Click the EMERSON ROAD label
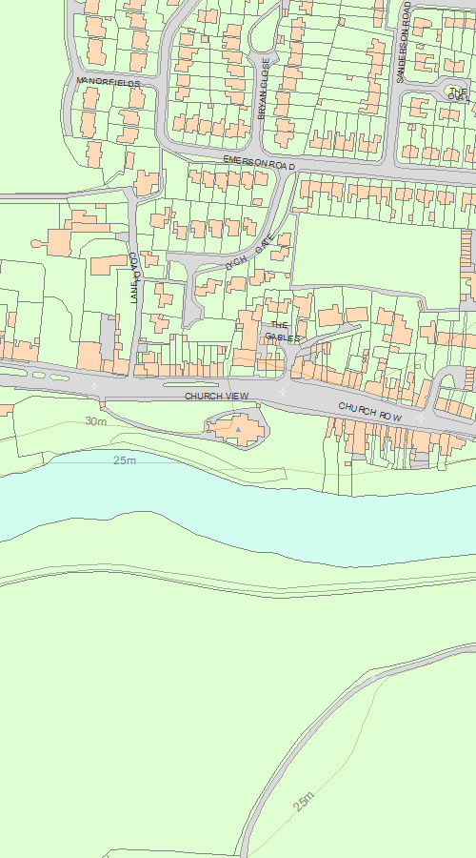Viewport: 476px width, 858px height. click(259, 162)
